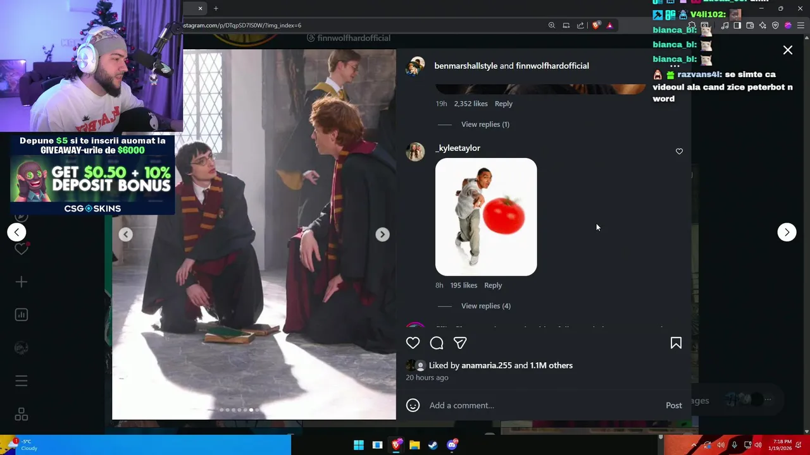
Task: Open the profile avatar in the Instagram sidebar
Action: click(x=22, y=348)
